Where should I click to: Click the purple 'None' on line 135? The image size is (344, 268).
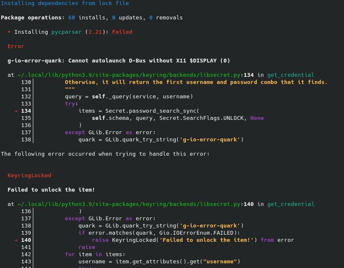[x=257, y=118]
